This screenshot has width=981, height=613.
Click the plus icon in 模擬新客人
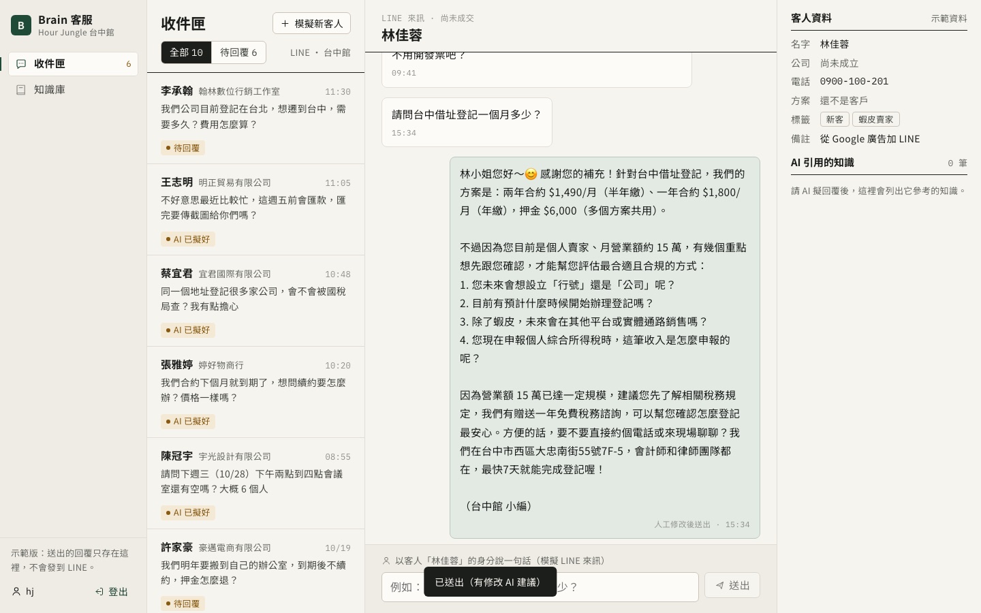(x=285, y=24)
